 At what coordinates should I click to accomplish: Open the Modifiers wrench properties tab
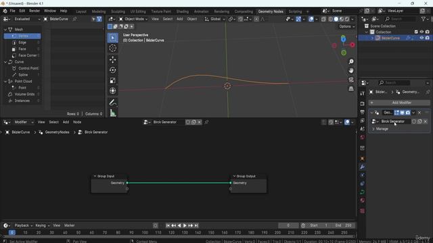(363, 167)
